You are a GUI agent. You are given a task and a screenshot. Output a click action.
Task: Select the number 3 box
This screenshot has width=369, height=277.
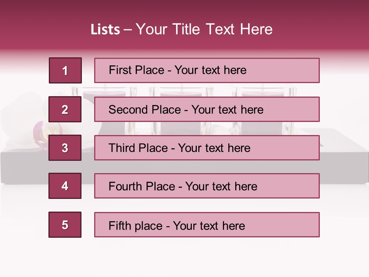tap(65, 148)
